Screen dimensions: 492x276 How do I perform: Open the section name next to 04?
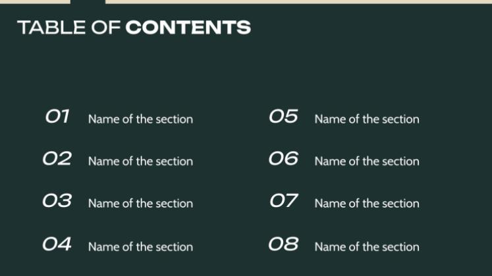140,247
